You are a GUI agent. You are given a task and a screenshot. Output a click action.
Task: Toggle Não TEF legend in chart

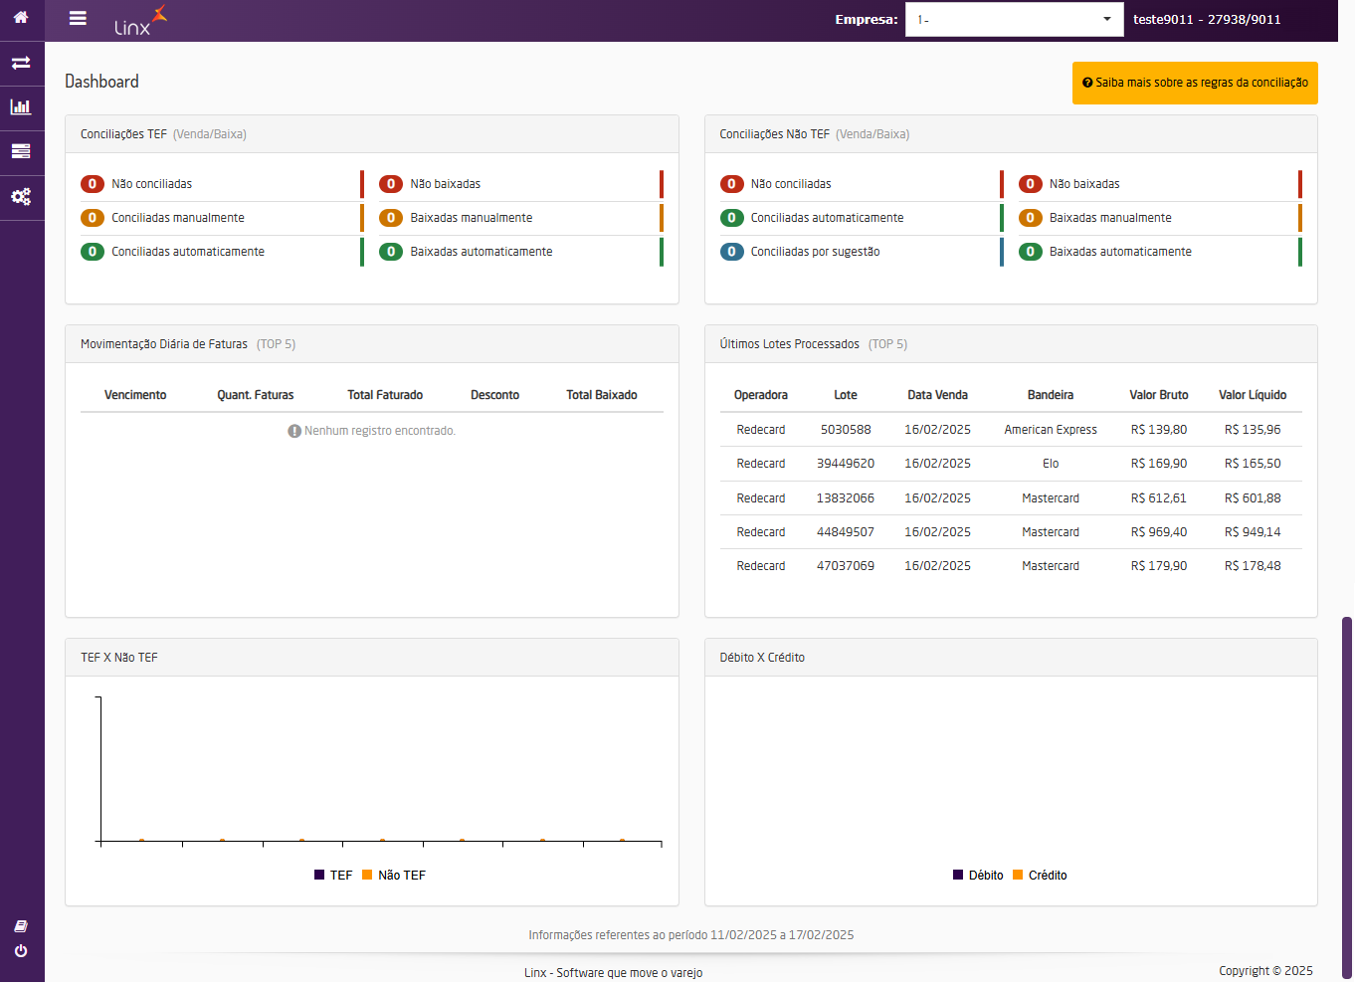[x=394, y=876]
